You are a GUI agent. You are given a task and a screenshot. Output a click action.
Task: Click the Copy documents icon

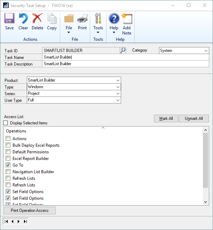(x=52, y=18)
